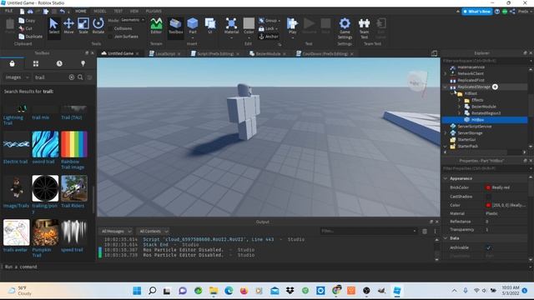Toggle the Collisions checkbox
The image size is (534, 300).
point(110,28)
